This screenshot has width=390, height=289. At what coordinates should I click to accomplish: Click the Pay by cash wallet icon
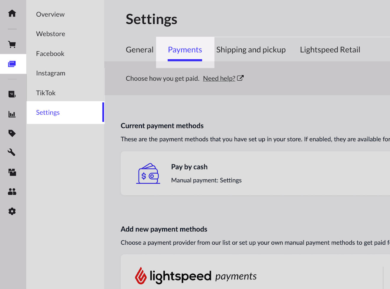coord(148,173)
